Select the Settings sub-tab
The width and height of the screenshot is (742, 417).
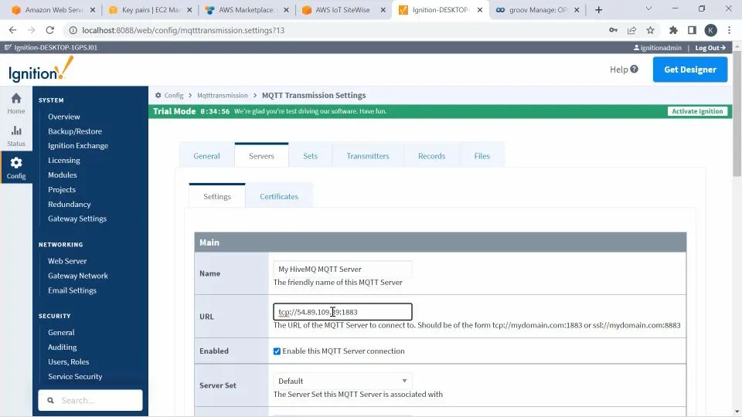pyautogui.click(x=217, y=196)
